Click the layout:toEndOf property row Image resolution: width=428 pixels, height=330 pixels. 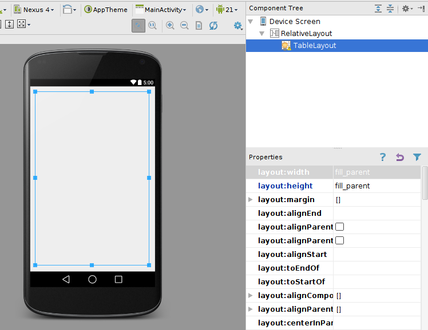pyautogui.click(x=333, y=268)
